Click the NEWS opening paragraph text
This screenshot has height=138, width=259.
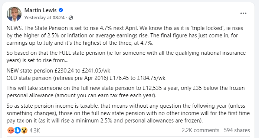[x=125, y=36]
